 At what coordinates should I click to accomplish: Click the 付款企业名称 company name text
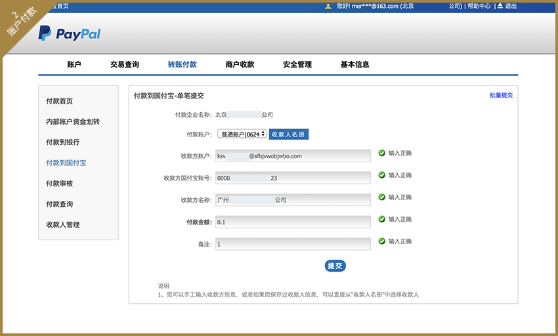(244, 115)
